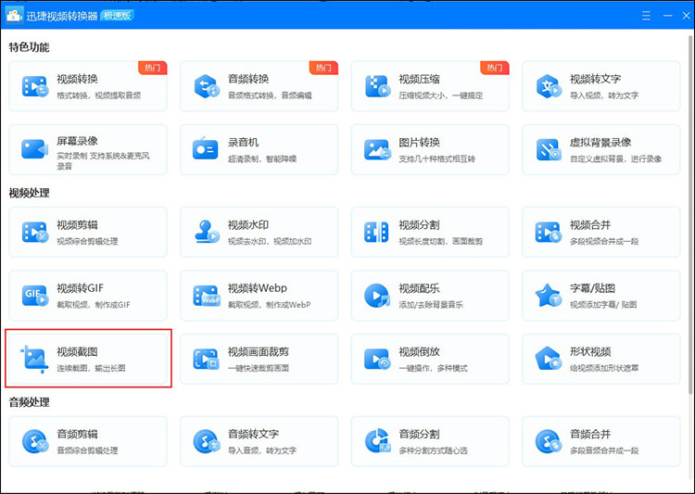695x494 pixels.
Task: Click the 连续截图，输出长图 description
Action: [91, 368]
